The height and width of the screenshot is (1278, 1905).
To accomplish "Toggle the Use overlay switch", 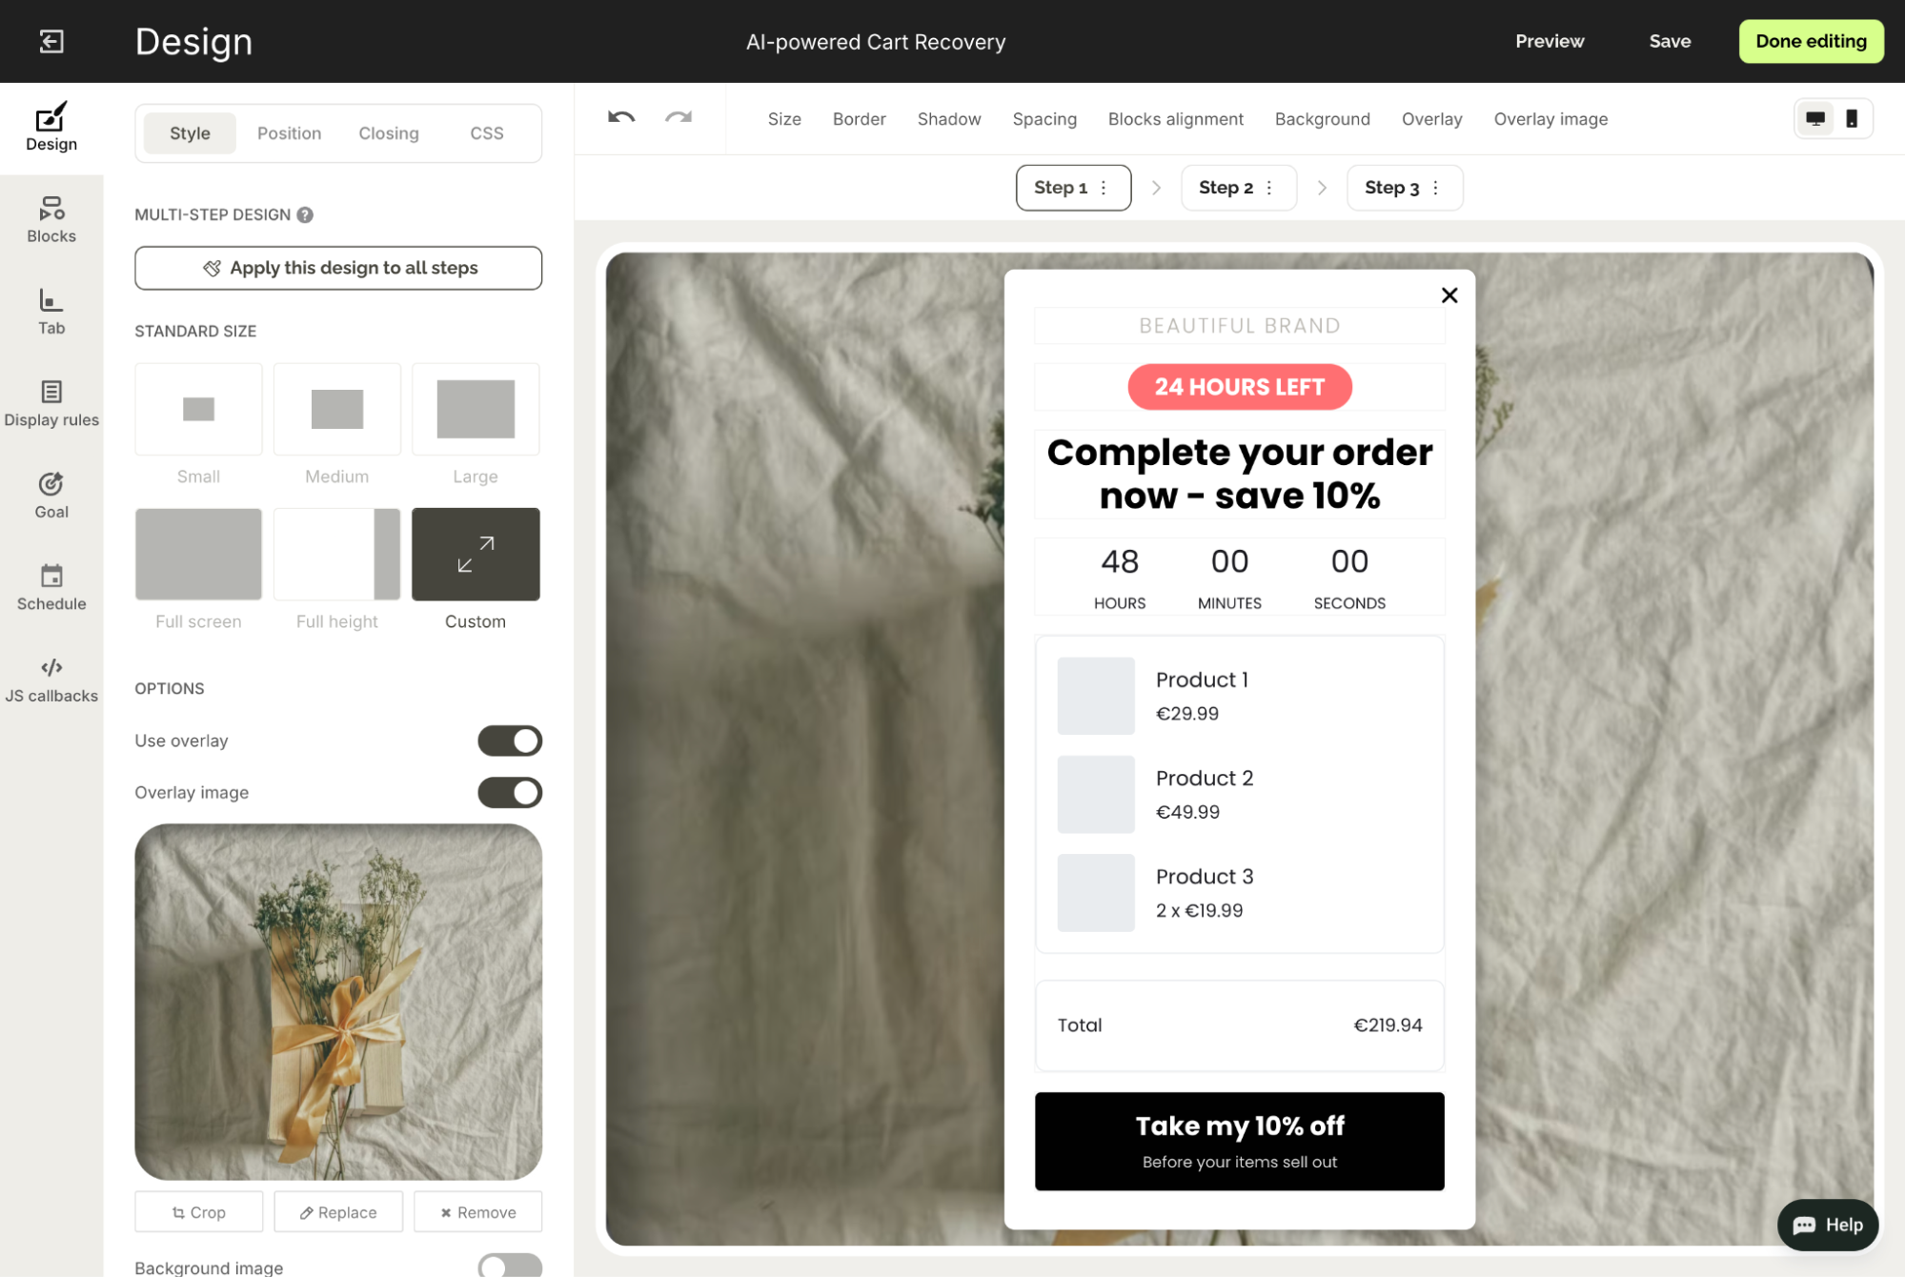I will (510, 740).
